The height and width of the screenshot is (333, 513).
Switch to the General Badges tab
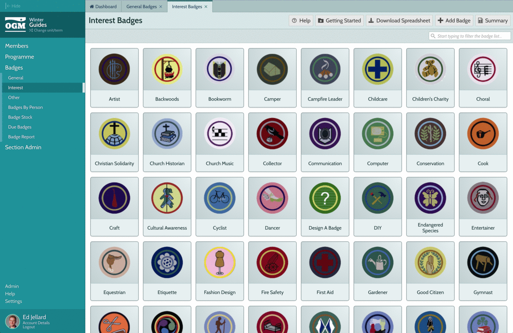(141, 6)
